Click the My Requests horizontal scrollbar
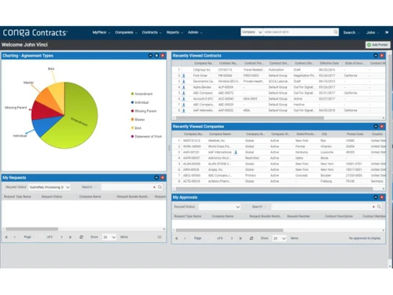This screenshot has height=295, width=393. [x=32, y=229]
